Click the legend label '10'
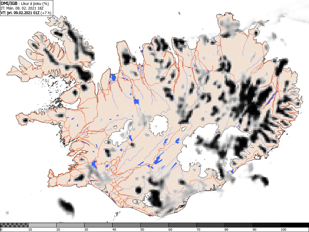This screenshot has width=309, height=232. pyautogui.click(x=30, y=230)
